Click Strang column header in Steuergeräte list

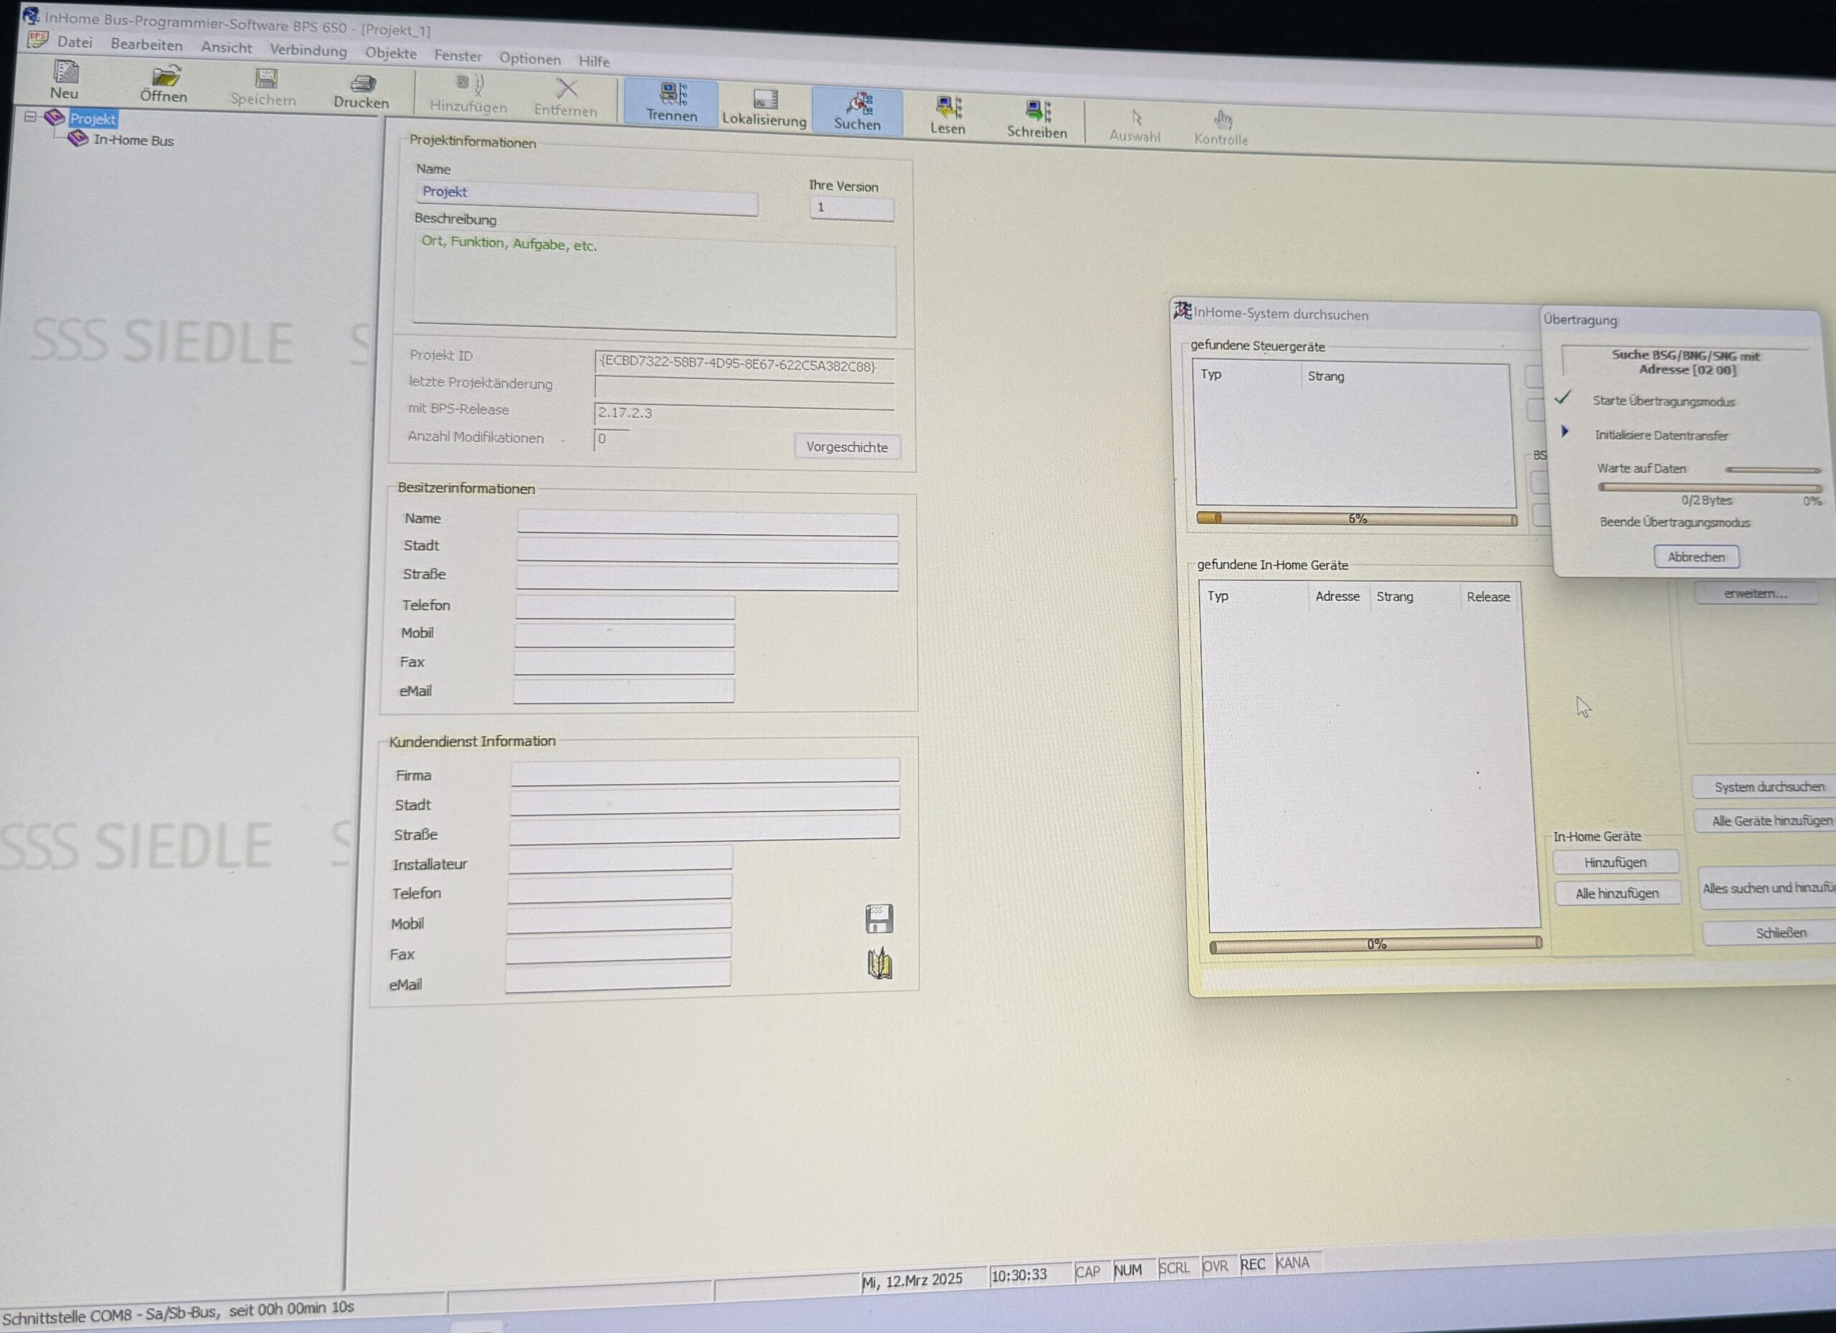click(1326, 376)
